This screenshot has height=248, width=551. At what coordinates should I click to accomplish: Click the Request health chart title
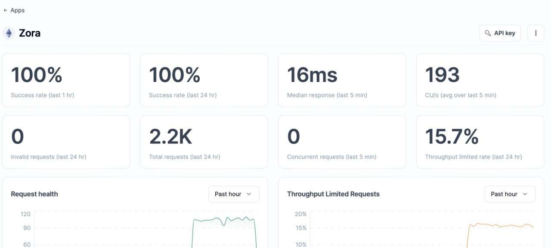click(34, 194)
